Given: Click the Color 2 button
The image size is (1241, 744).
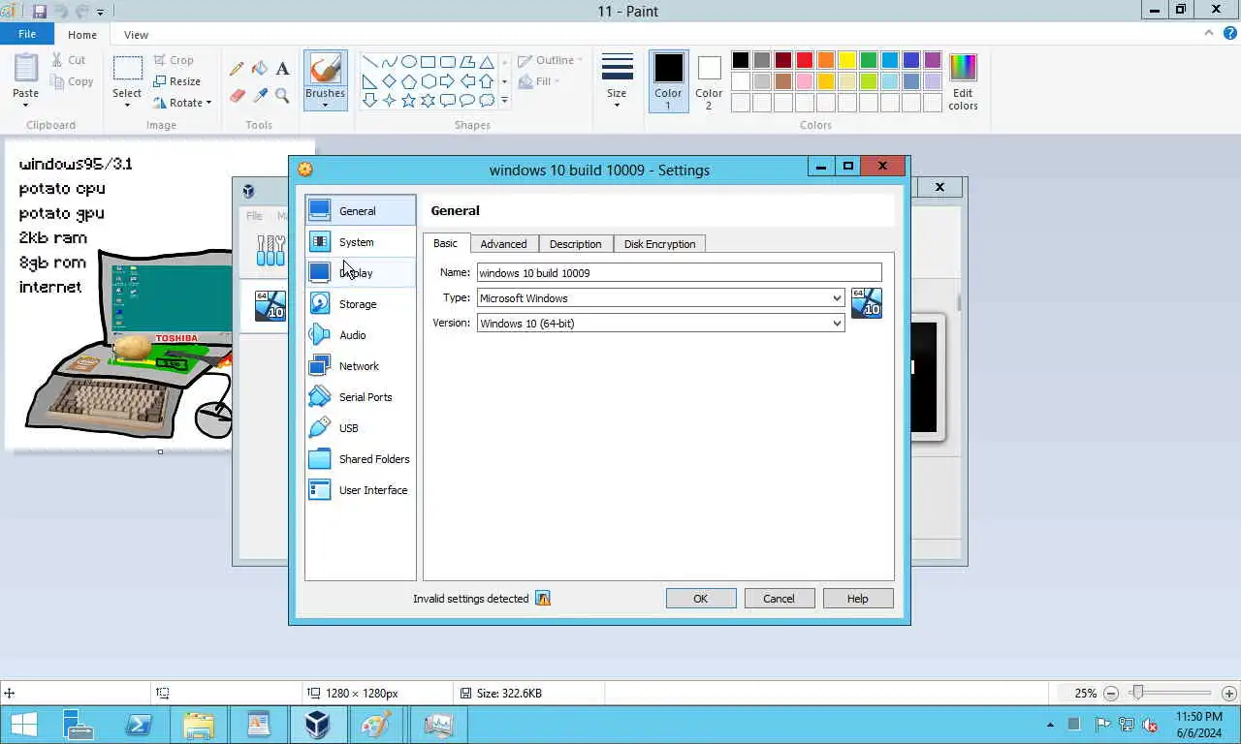Looking at the screenshot, I should (709, 80).
